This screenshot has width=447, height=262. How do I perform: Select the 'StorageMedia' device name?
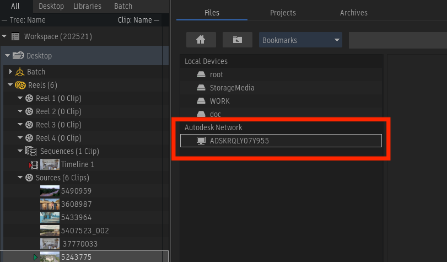(x=232, y=88)
